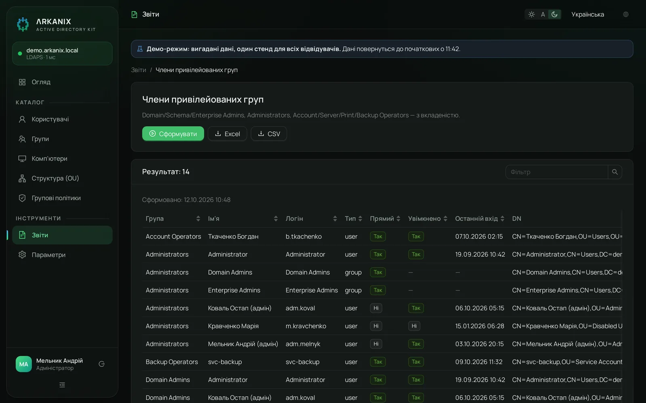646x403 pixels.
Task: Go to Користувачі in the sidebar
Action: 62,119
